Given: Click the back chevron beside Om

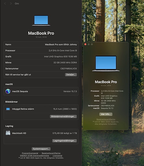Looking at the screenshot, I should click(x=5, y=3).
